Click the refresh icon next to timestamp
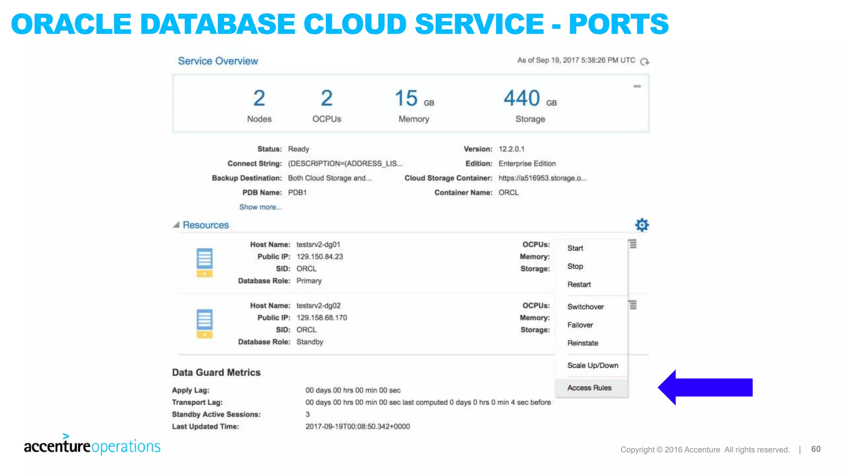The image size is (845, 475). coord(644,61)
